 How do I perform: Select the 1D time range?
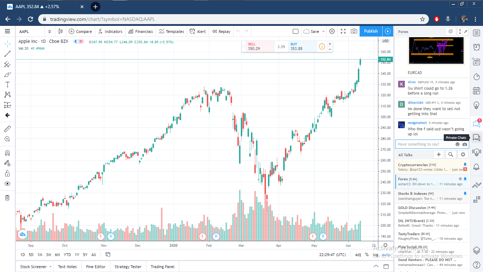coord(23,255)
